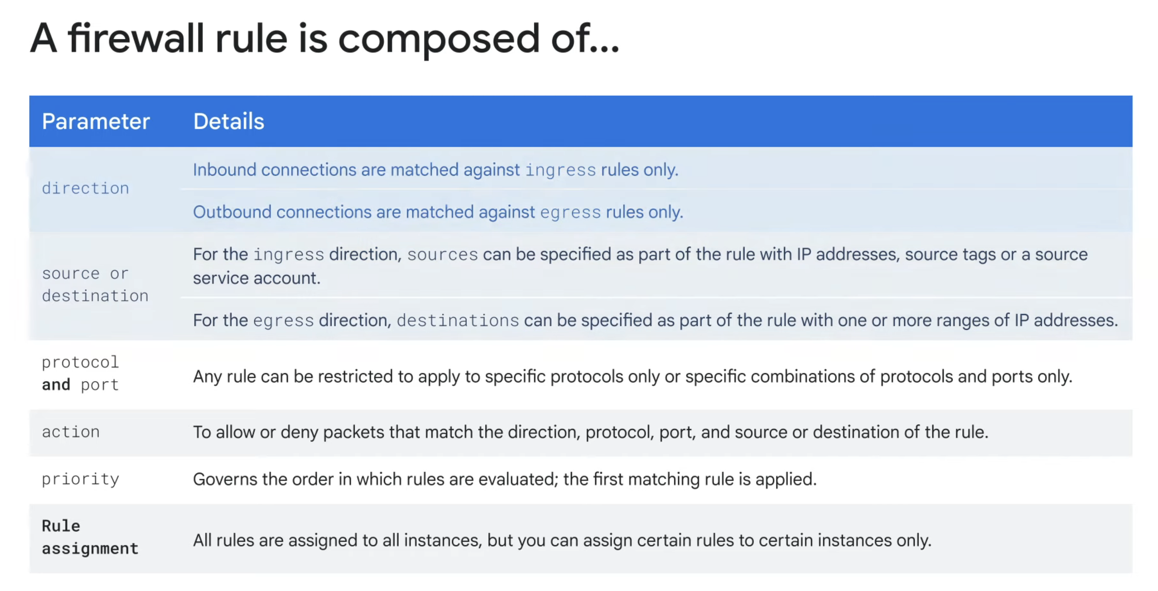Click the 'To allow or deny packets' description
This screenshot has height=591, width=1158.
click(590, 432)
